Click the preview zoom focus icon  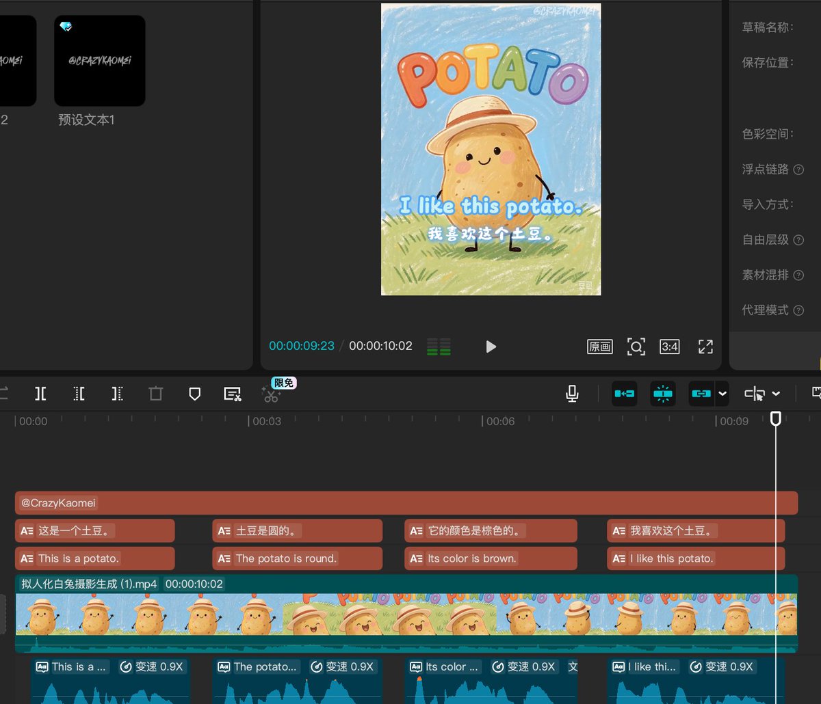pos(636,347)
